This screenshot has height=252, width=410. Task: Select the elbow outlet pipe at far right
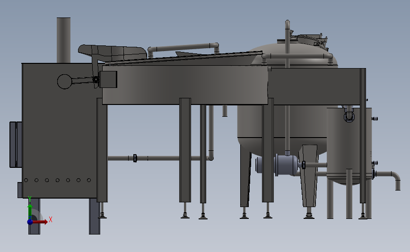click(388, 180)
